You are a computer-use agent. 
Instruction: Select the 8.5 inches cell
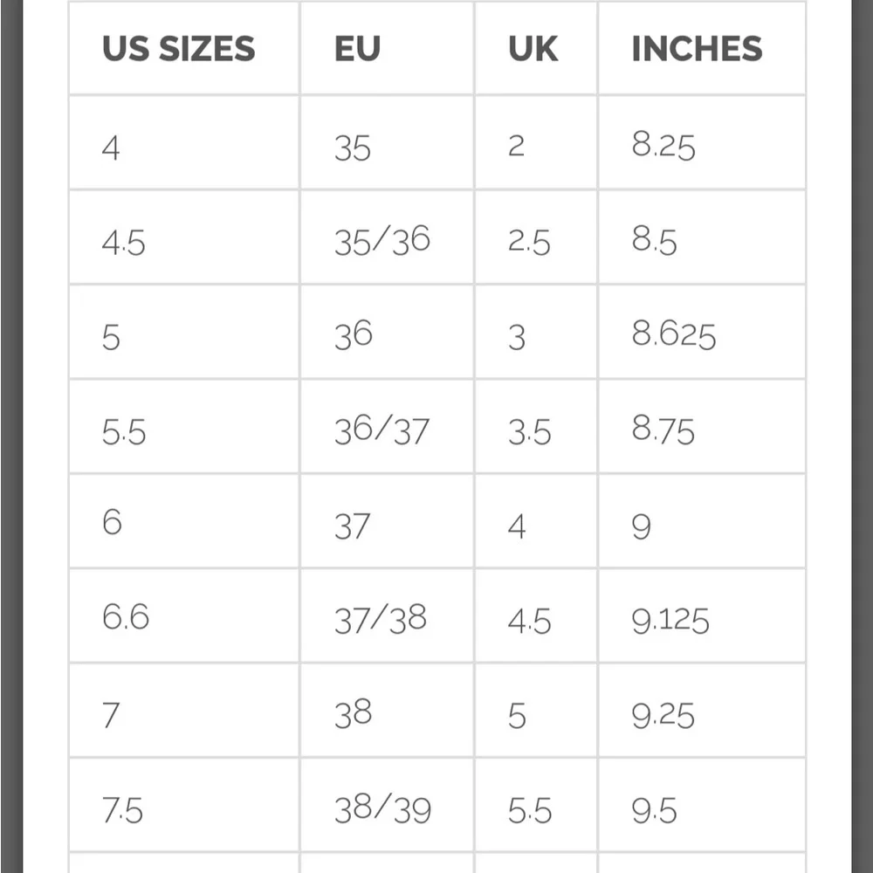click(x=654, y=242)
